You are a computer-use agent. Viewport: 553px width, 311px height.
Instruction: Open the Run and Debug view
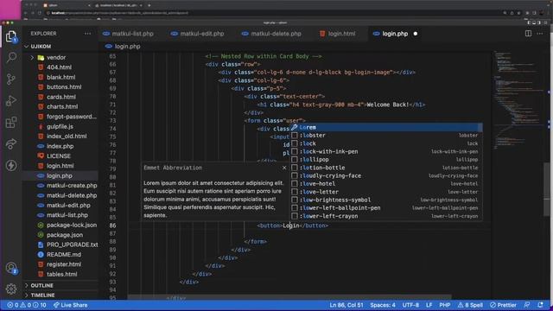[11, 101]
